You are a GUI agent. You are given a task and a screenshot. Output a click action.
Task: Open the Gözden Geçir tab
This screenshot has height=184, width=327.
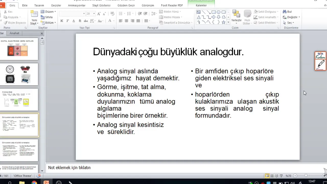tap(126, 5)
